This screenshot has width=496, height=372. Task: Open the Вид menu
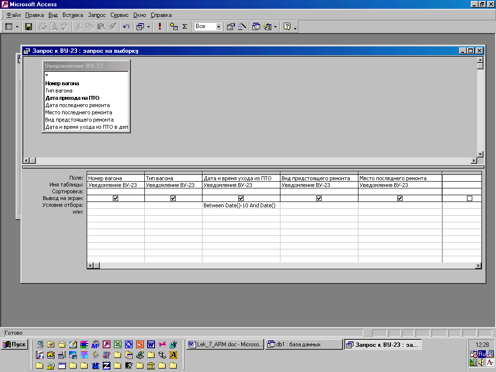[53, 15]
